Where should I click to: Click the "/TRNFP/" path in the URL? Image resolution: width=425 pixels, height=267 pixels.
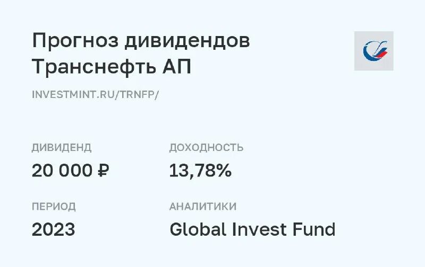[140, 94]
